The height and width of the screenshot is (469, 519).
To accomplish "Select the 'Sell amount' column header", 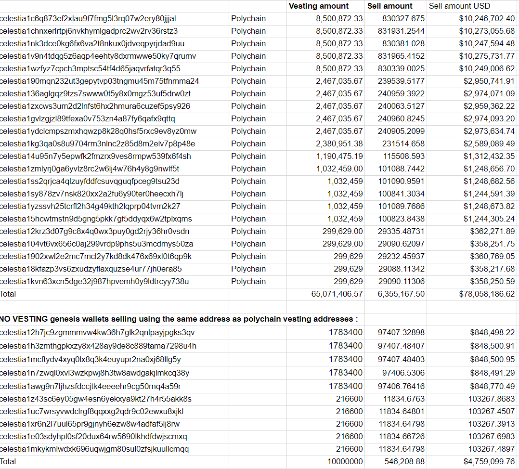I will coord(389,6).
